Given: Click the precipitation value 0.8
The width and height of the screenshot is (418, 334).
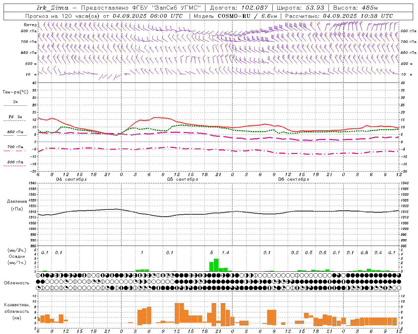Looking at the screenshot, I should [x=364, y=253].
